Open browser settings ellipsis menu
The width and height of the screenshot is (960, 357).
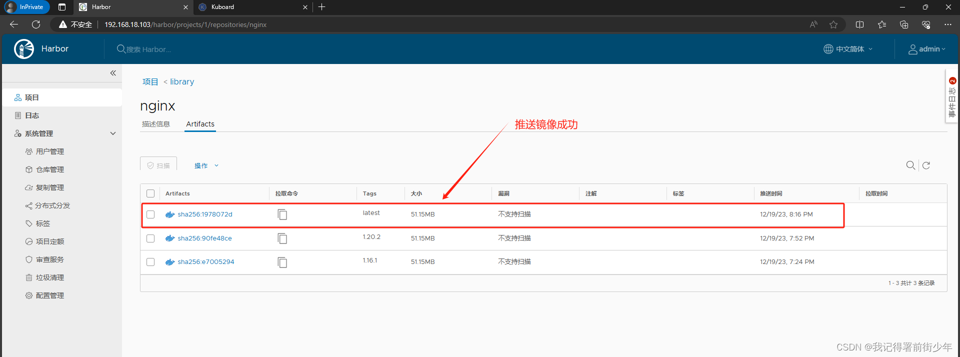(947, 24)
